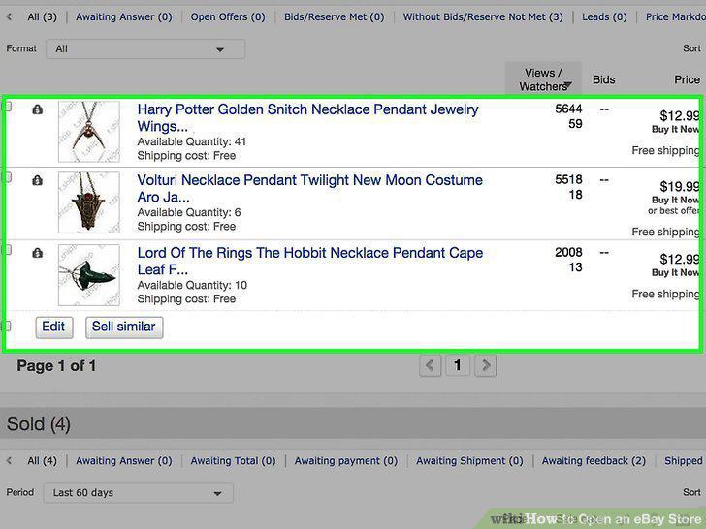This screenshot has width=706, height=529.
Task: Sort by Views / Watchers column arrow
Action: tap(567, 85)
